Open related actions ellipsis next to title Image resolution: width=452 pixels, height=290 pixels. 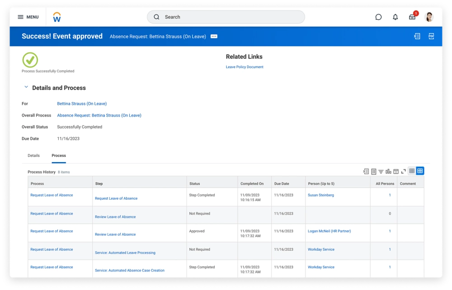click(x=214, y=37)
